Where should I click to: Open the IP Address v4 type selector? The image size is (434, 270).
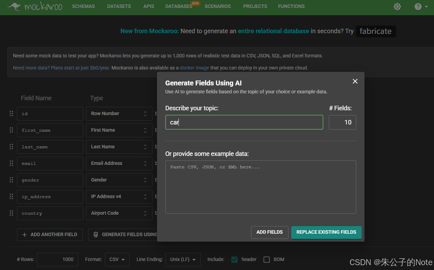coord(119,196)
